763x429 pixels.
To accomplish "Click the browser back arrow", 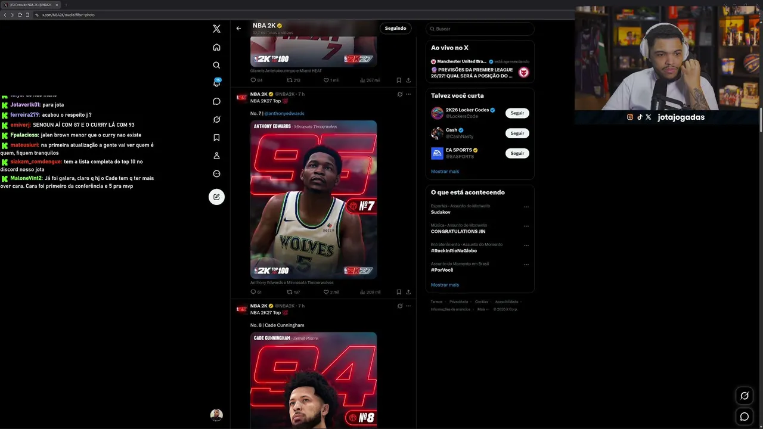I will [x=5, y=15].
